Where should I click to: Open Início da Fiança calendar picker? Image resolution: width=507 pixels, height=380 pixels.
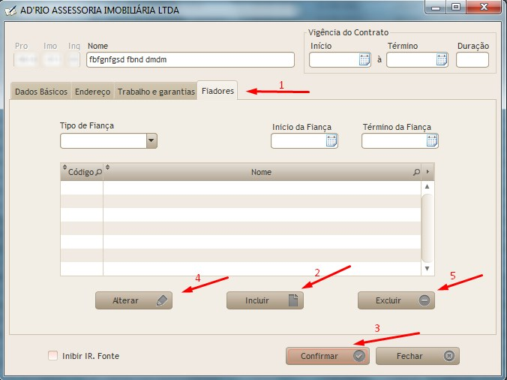331,140
